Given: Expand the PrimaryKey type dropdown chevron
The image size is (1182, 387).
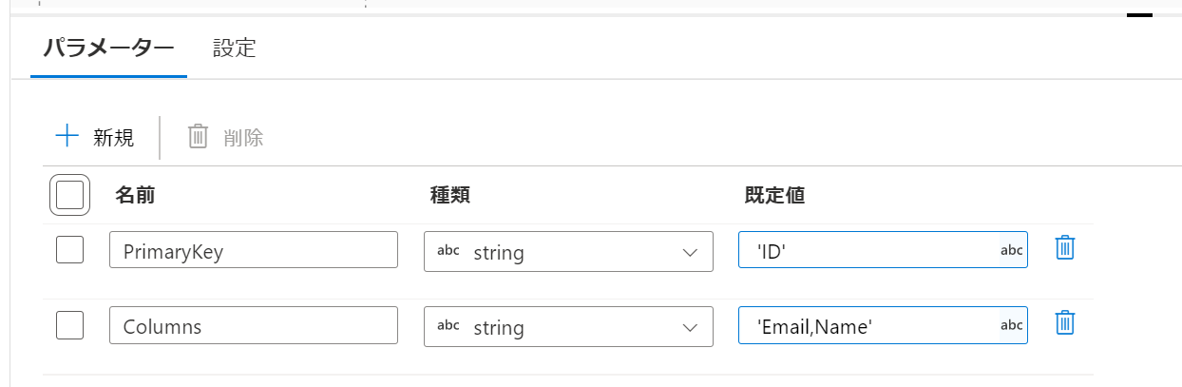Looking at the screenshot, I should (x=691, y=252).
